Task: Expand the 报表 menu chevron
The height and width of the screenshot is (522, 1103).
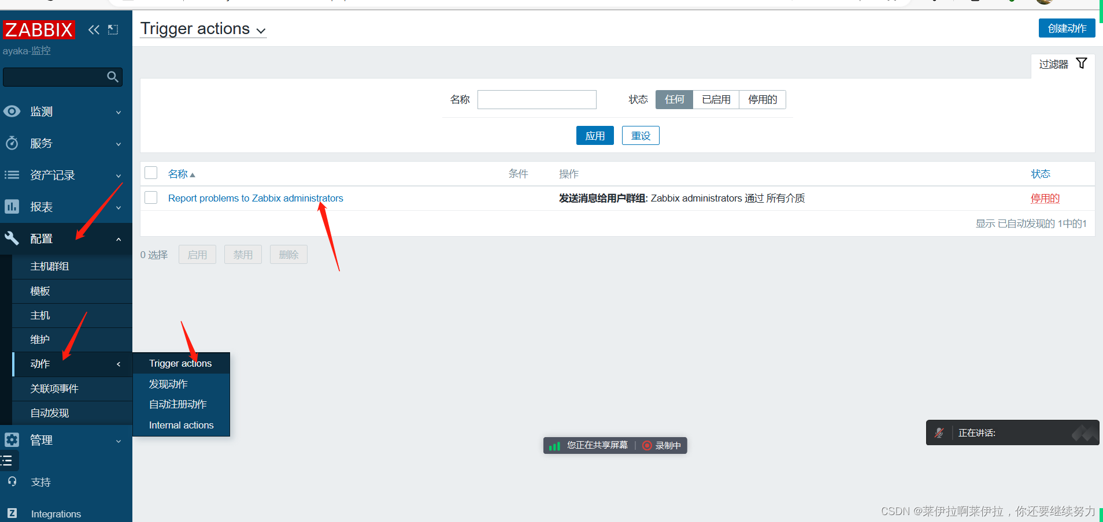Action: [x=119, y=207]
